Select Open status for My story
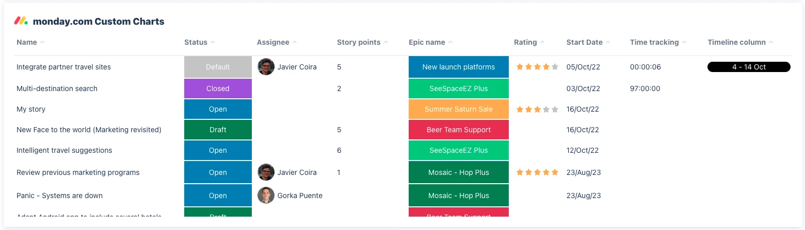Viewport: 805px width, 230px height. 218,109
